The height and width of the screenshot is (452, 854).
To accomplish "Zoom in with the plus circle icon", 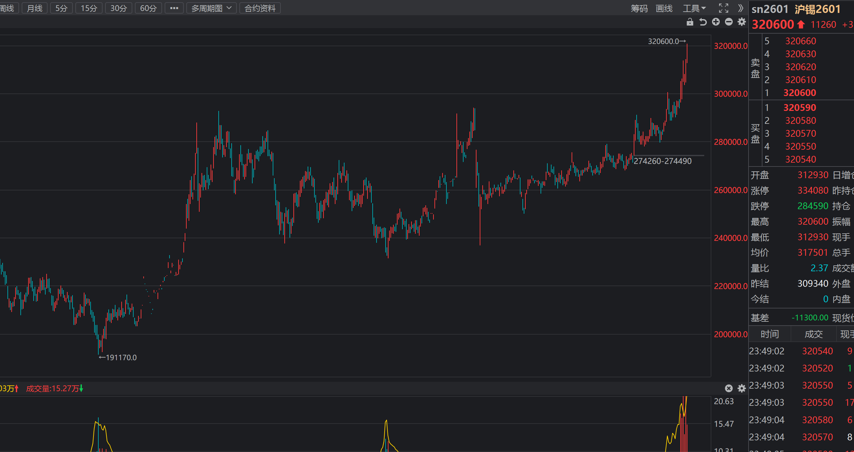I will 716,22.
